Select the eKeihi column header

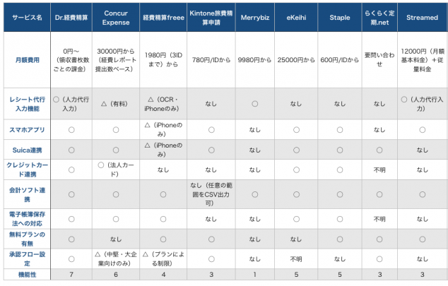[296, 18]
